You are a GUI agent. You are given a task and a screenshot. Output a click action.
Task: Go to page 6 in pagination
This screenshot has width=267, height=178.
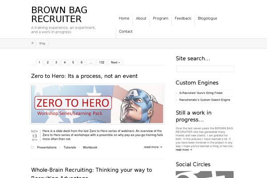81,62
